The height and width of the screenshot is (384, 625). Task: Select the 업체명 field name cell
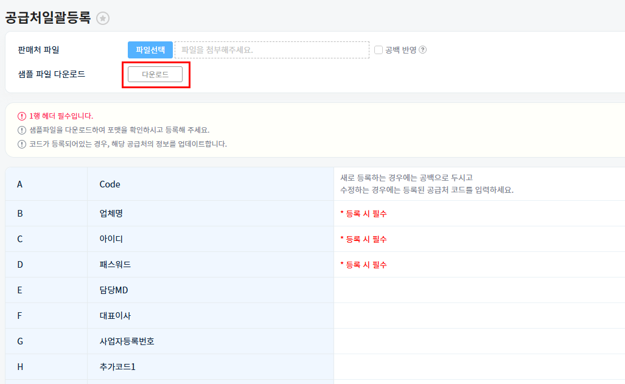(111, 214)
